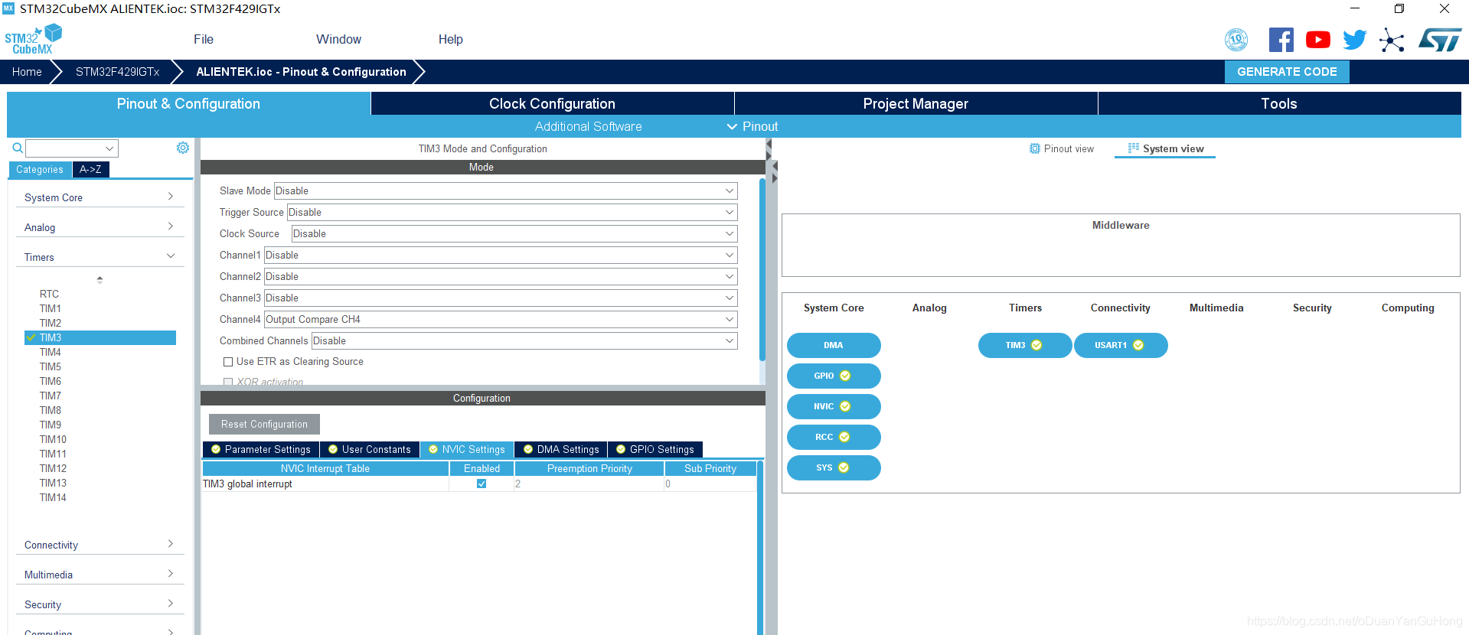Open the NVIC Settings tab
The width and height of the screenshot is (1469, 635).
(466, 449)
